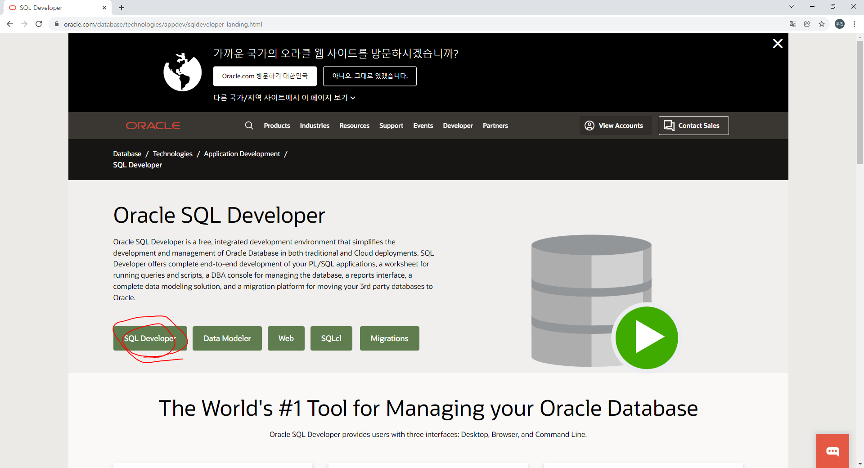864x468 pixels.
Task: Expand the other country/region list
Action: pos(284,98)
